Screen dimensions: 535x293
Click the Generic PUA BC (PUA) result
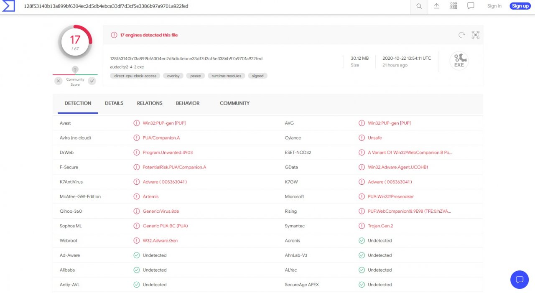click(x=166, y=226)
